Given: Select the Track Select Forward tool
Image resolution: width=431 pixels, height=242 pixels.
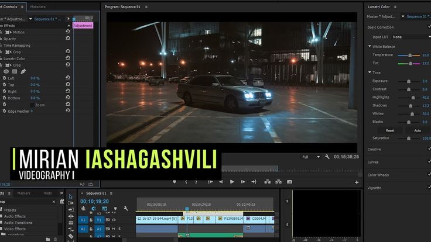Looking at the screenshot, I should click(x=71, y=203).
